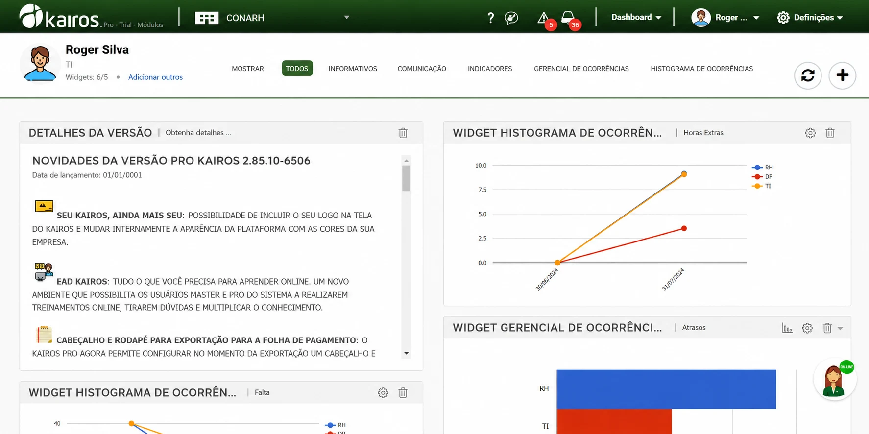Click the 'NOVIDADES DA VERSÃO PRO KAIROS' heading
Image resolution: width=869 pixels, height=434 pixels.
pyautogui.click(x=171, y=161)
